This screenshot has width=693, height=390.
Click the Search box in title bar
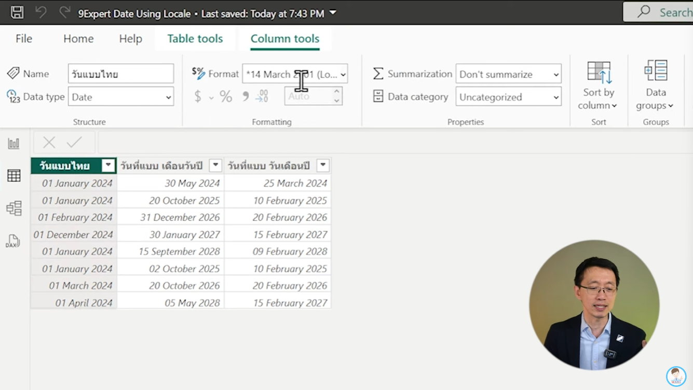pos(659,12)
